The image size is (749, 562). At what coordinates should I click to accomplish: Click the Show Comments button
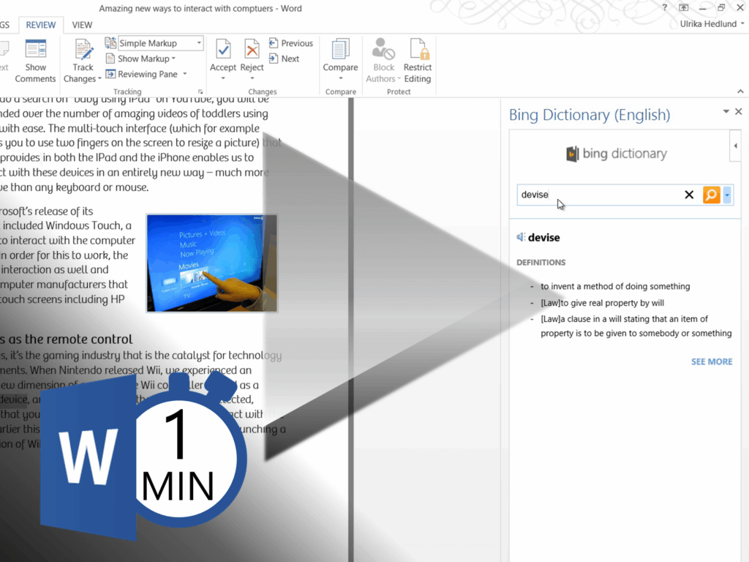coord(35,61)
